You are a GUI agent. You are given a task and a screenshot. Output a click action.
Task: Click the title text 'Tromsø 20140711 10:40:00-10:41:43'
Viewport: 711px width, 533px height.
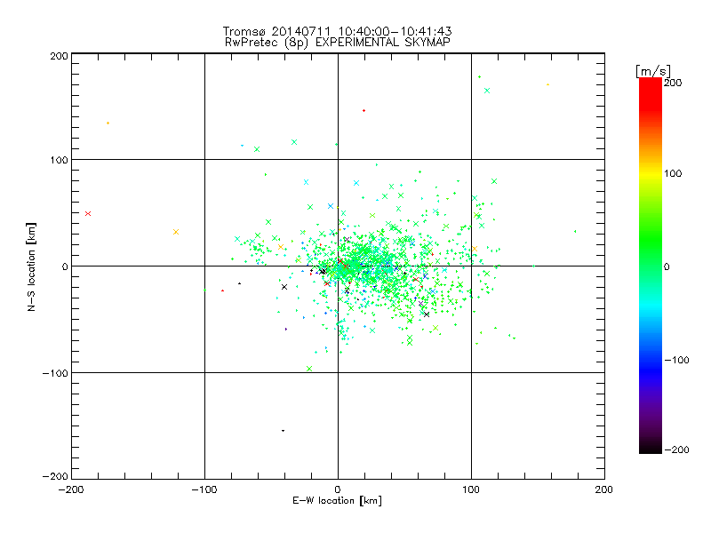pyautogui.click(x=338, y=31)
